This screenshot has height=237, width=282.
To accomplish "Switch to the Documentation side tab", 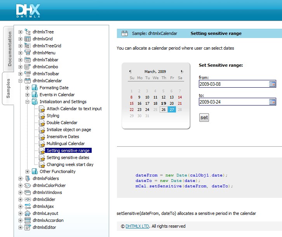I will (x=9, y=49).
